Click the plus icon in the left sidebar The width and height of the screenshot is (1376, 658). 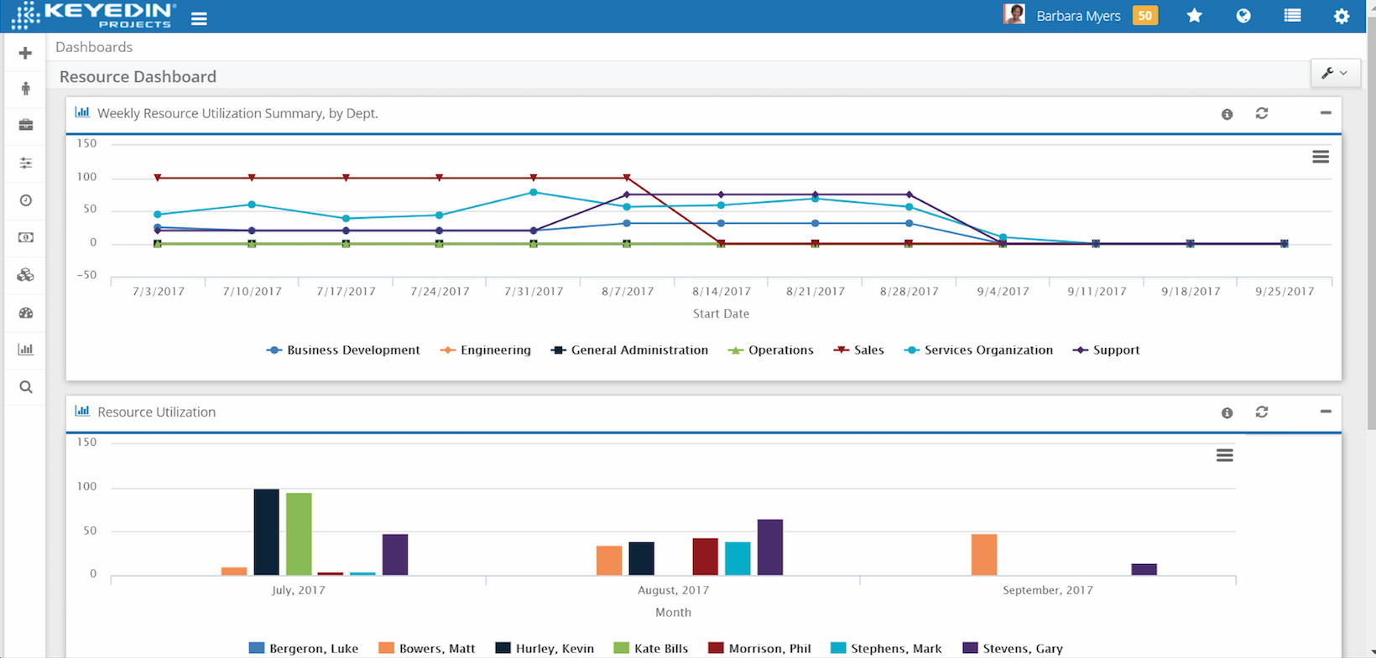click(25, 53)
